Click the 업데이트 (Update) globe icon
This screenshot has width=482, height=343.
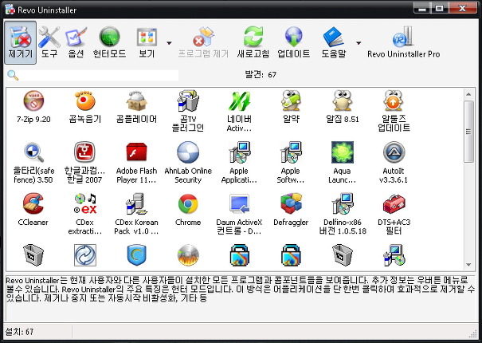point(293,37)
